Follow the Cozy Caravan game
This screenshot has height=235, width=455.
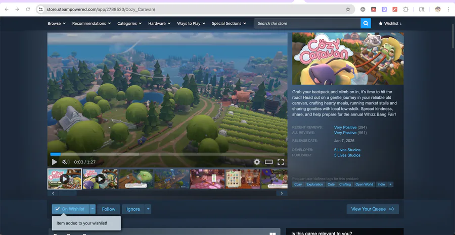point(109,209)
